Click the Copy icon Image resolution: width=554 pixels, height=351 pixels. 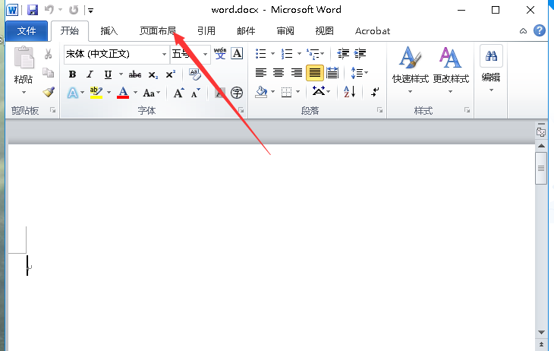pos(49,72)
